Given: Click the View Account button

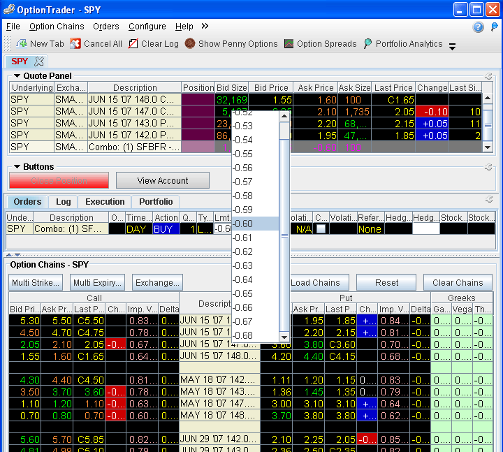Looking at the screenshot, I should coord(162,180).
